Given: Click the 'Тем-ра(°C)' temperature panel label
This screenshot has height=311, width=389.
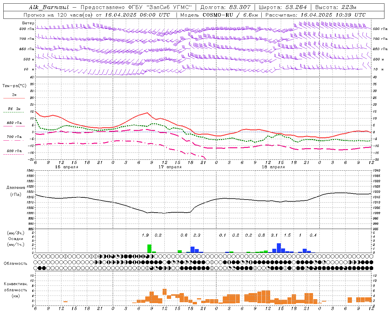Looking at the screenshot, I should tap(14, 86).
